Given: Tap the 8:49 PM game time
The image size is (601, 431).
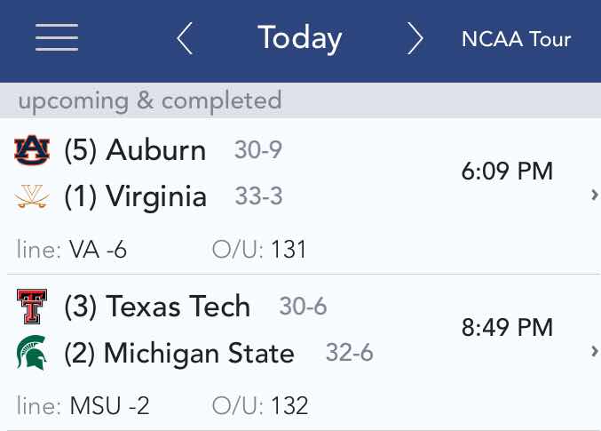Looking at the screenshot, I should tap(507, 327).
